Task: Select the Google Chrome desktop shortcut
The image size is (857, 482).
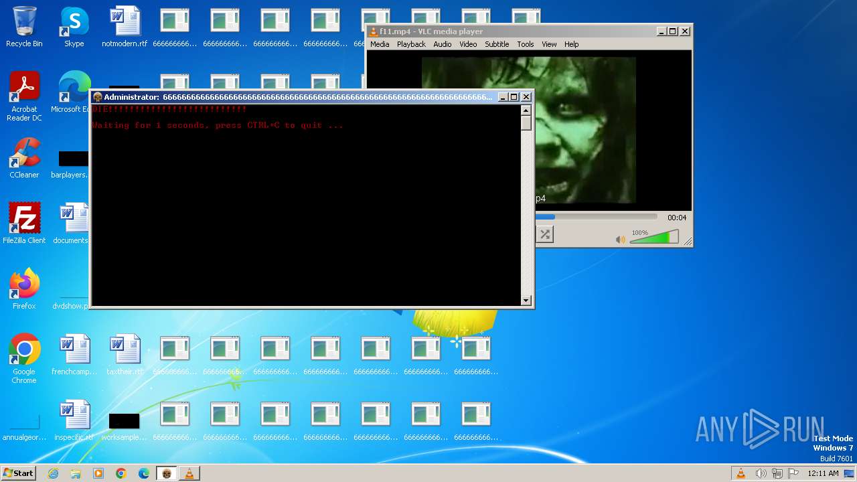Action: 24,359
